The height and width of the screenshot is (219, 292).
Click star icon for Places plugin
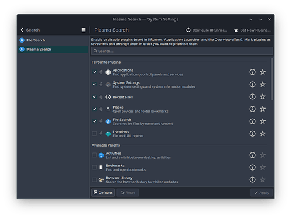(263, 109)
